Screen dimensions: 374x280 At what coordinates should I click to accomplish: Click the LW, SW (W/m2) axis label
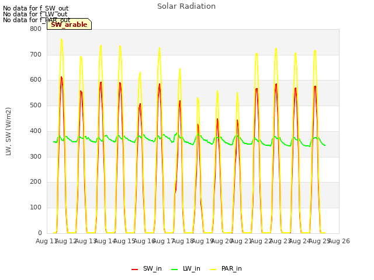point(8,131)
